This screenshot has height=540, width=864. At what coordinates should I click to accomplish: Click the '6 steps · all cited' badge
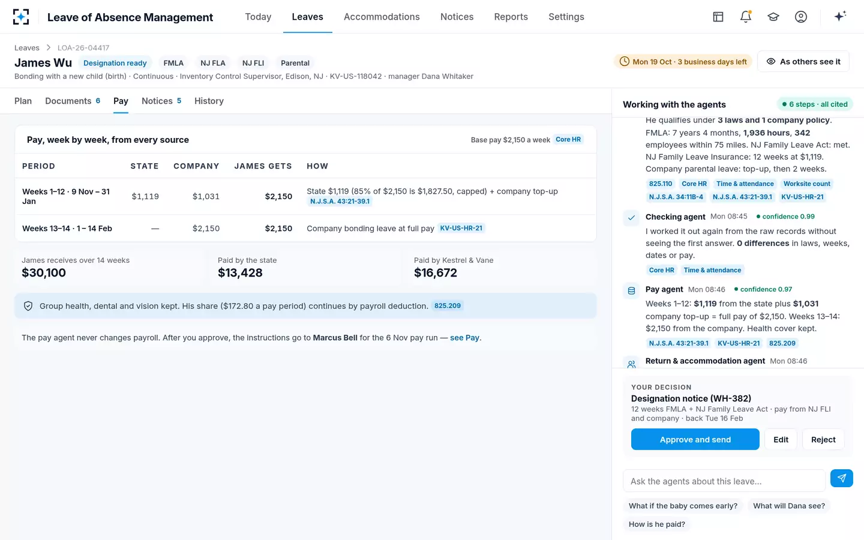[x=815, y=104]
